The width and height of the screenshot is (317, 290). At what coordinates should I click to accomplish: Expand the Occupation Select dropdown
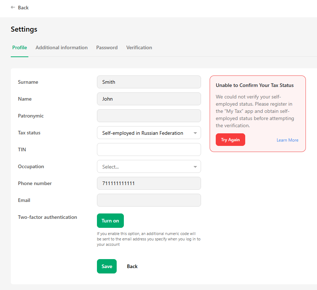click(x=149, y=166)
